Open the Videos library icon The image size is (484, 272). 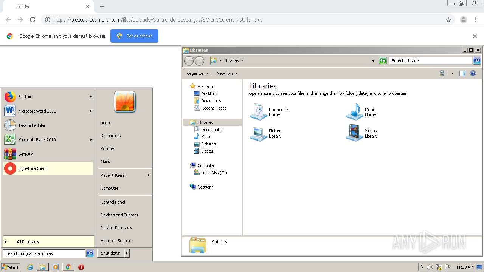coord(354,133)
